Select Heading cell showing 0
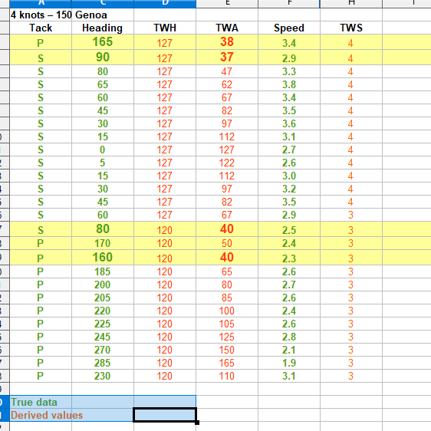Viewport: 431px width, 431px height. click(103, 150)
